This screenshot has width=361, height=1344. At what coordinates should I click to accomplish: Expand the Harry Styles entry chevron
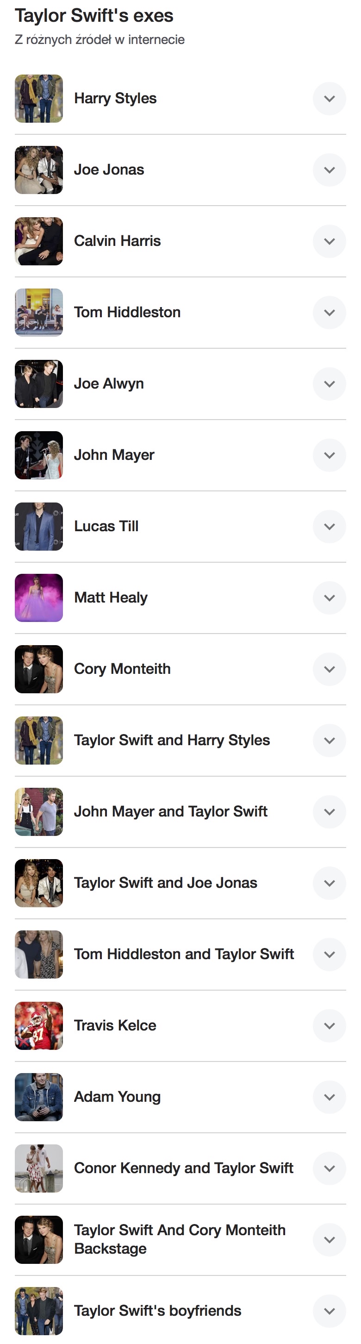pyautogui.click(x=329, y=99)
